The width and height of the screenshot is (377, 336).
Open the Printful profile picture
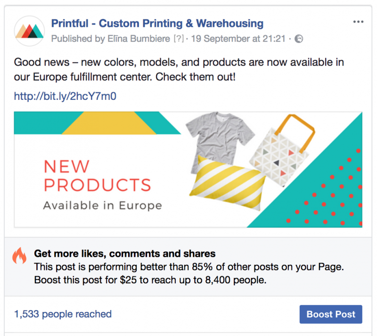tap(29, 31)
